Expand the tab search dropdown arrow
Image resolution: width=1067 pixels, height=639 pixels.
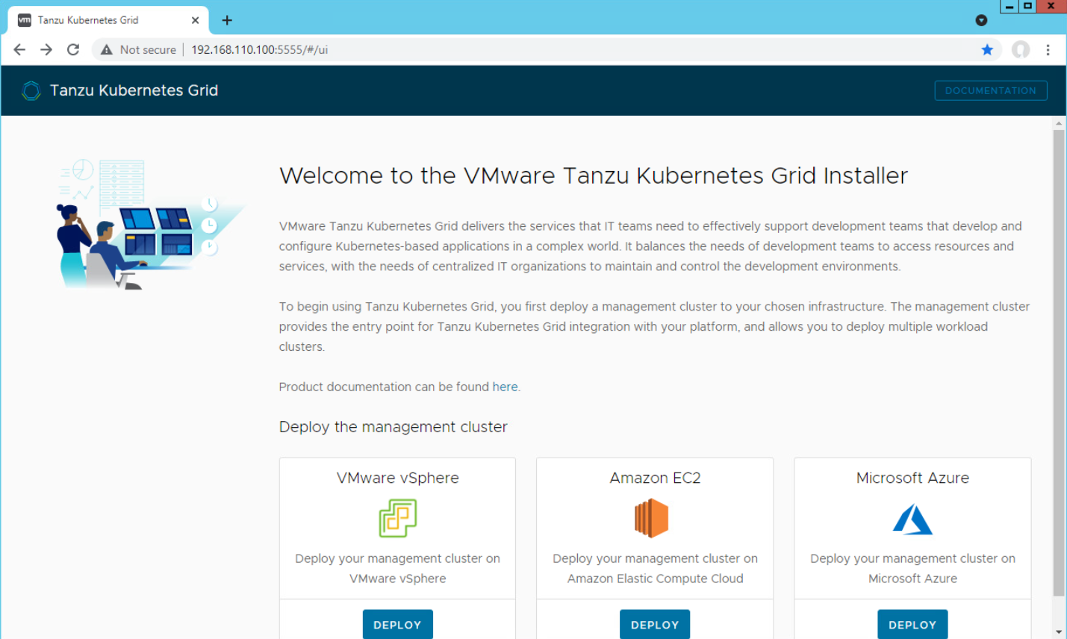(981, 20)
